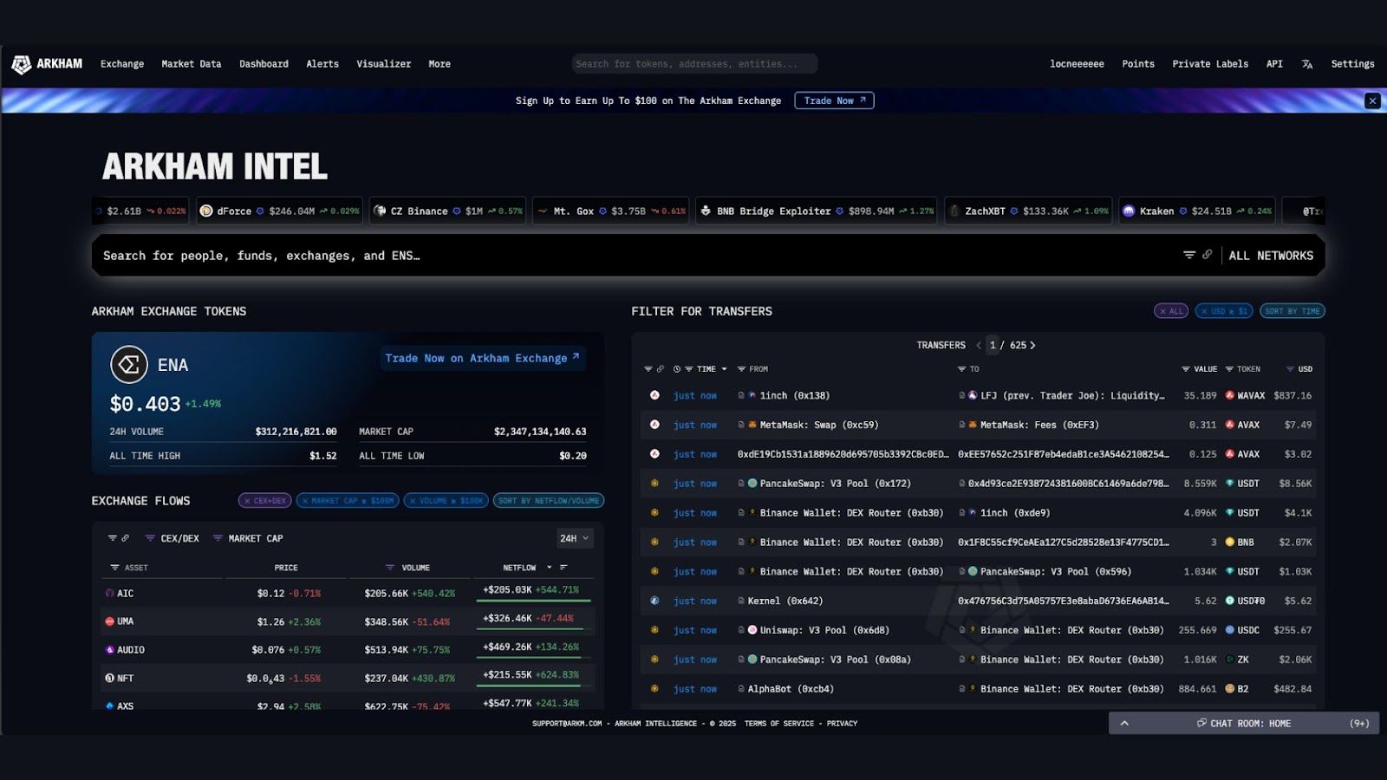Expand the chat room panel chevron

coord(1124,724)
